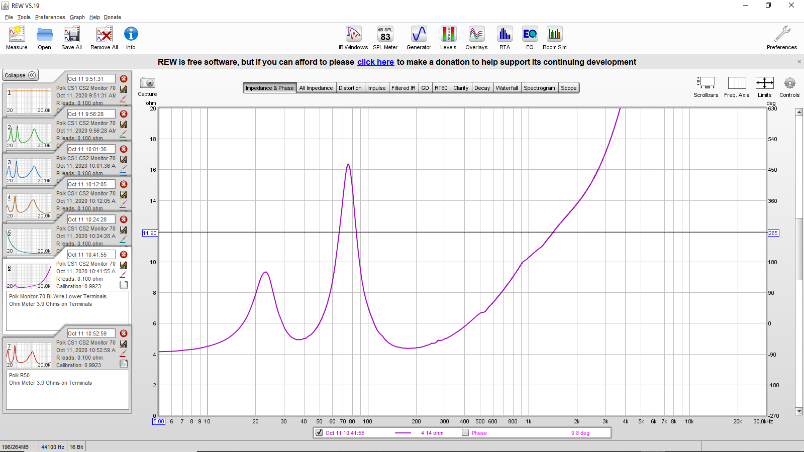Select measurement 2 thumbnail

pos(29,135)
